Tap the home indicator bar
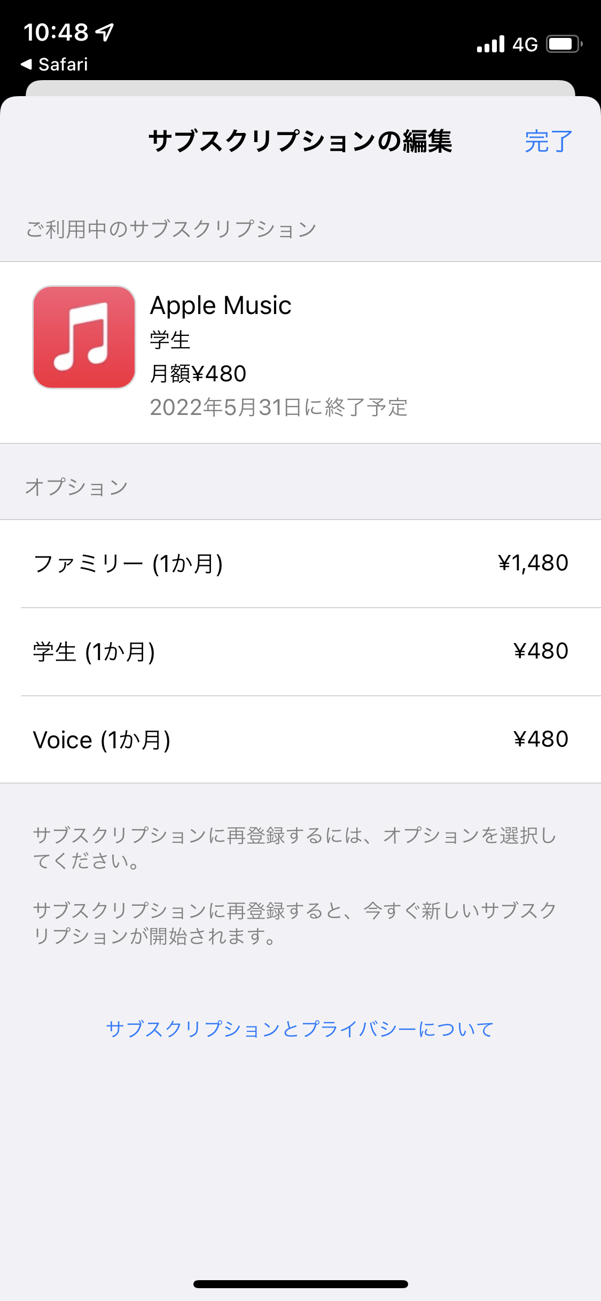The width and height of the screenshot is (601, 1301). pyautogui.click(x=300, y=1284)
